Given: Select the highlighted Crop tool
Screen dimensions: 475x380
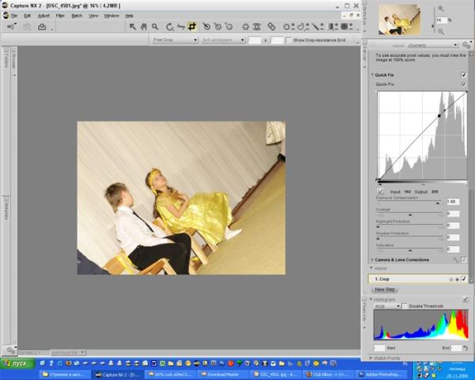Looking at the screenshot, I should [x=192, y=27].
